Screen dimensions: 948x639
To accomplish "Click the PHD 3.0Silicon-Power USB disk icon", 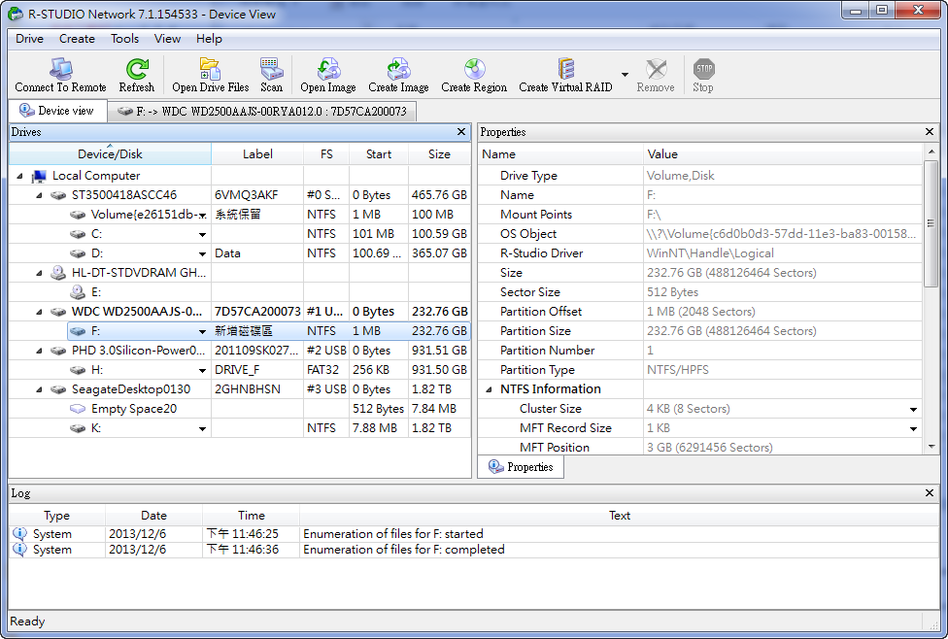I will click(x=58, y=351).
